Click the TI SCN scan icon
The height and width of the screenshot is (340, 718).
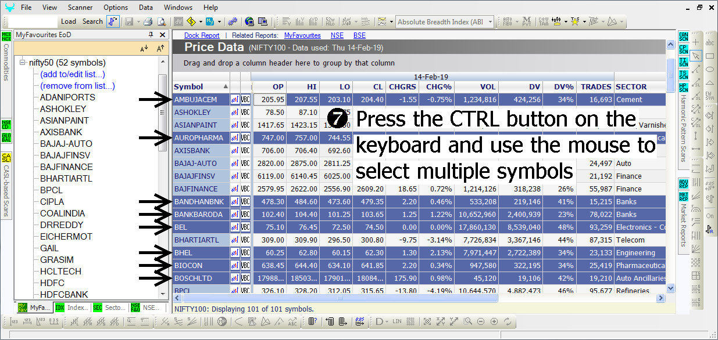click(x=684, y=63)
